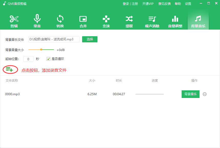Click the 文件名称 column header
The width and height of the screenshot is (220, 148).
12,81
